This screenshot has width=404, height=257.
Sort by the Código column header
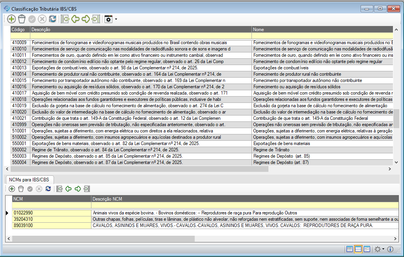[x=20, y=30]
